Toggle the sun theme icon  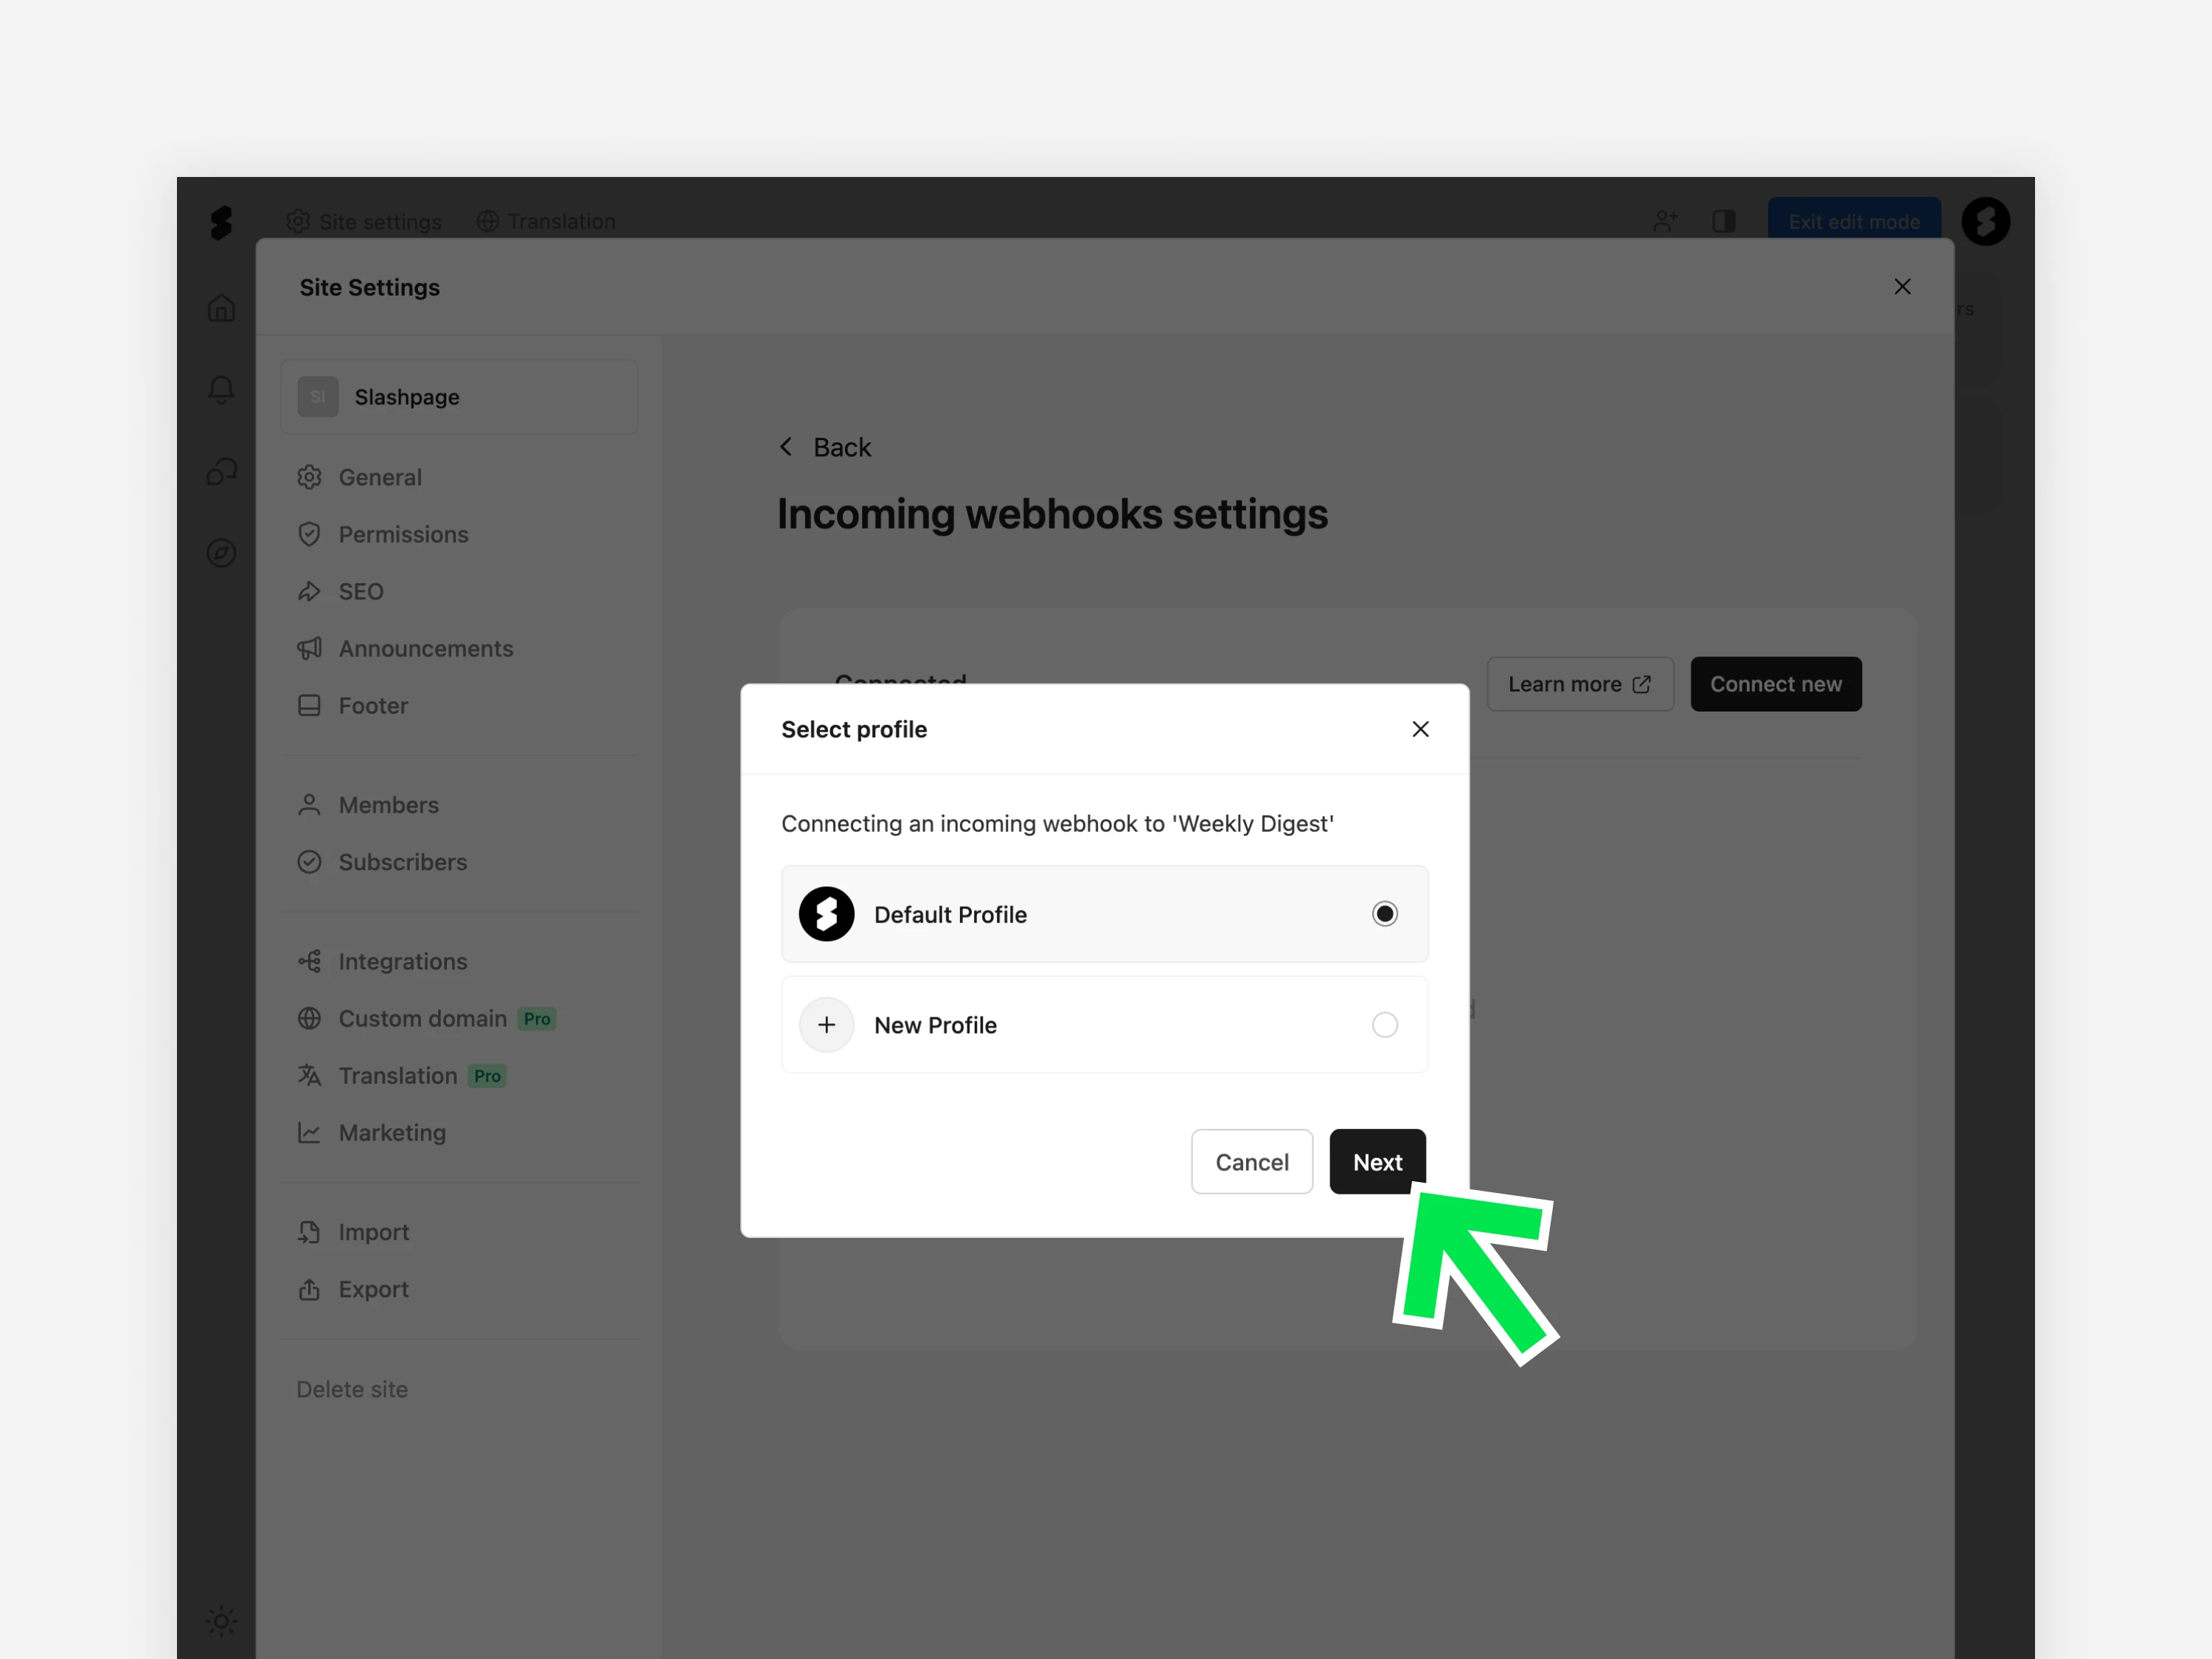(221, 1620)
